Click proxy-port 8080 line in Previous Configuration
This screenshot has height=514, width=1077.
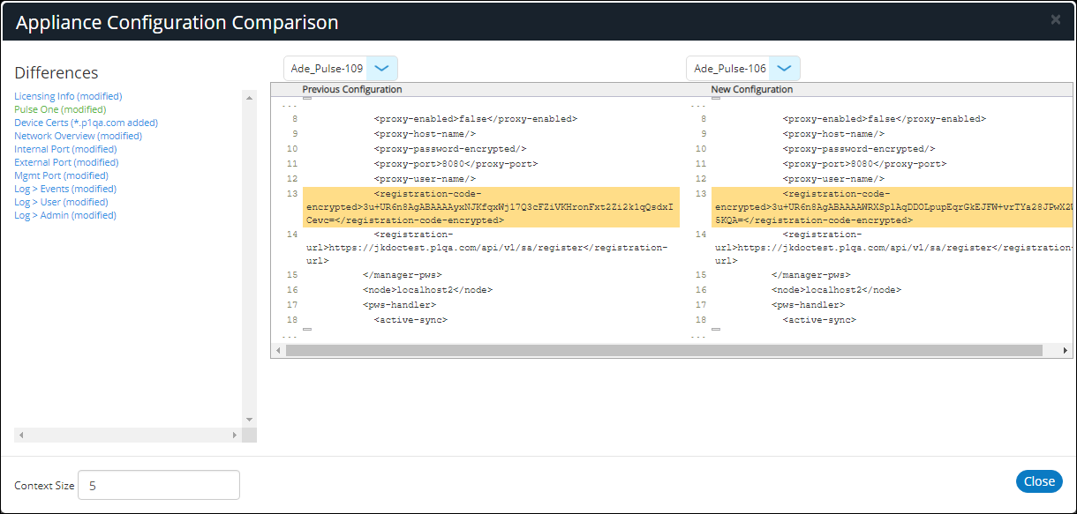[x=456, y=164]
